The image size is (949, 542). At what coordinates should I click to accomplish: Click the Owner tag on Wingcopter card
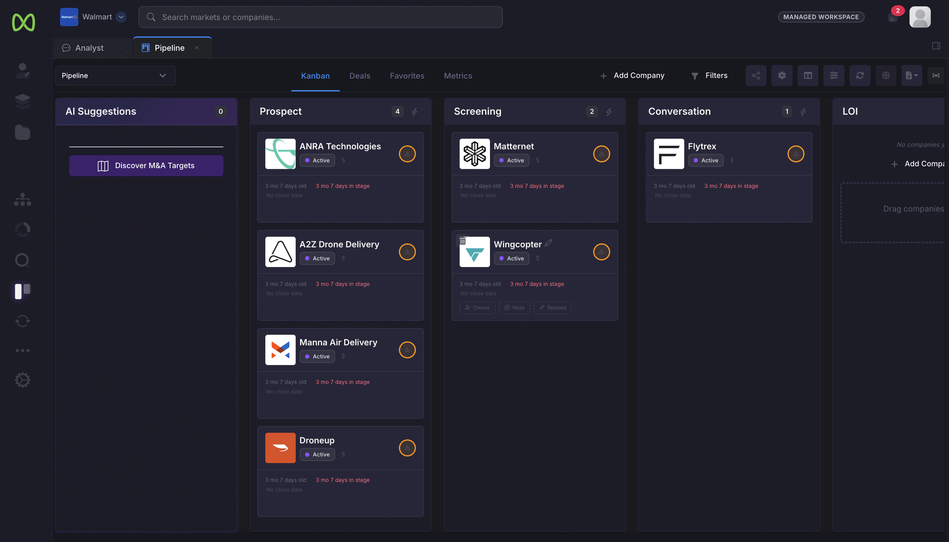477,308
